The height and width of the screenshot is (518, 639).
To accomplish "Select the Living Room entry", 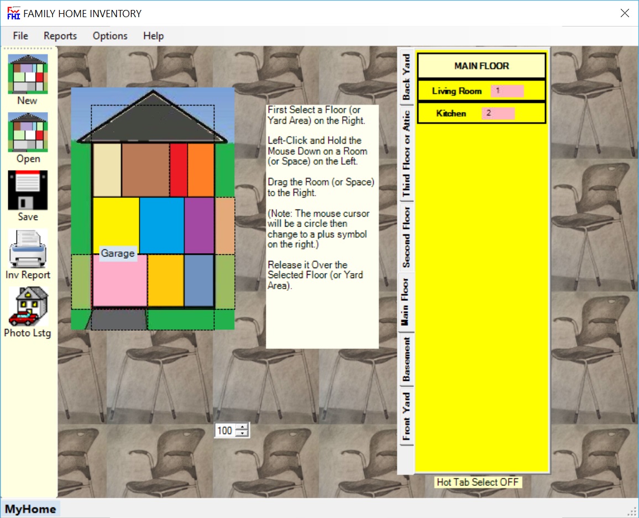I will pos(481,91).
